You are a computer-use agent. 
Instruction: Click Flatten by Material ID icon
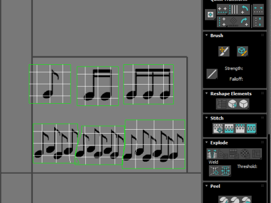(245, 154)
